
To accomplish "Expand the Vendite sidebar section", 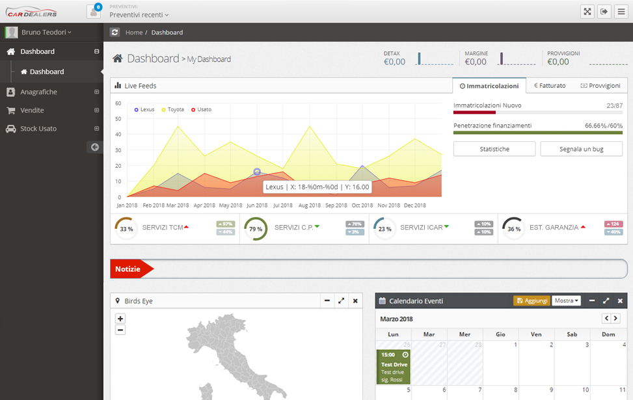I will [96, 110].
